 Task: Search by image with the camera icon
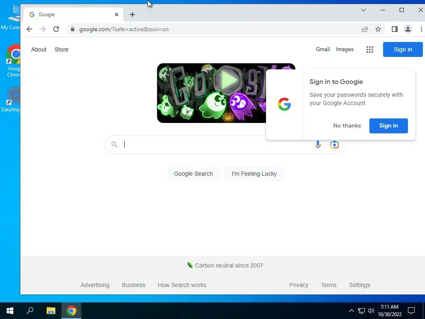[x=334, y=145]
